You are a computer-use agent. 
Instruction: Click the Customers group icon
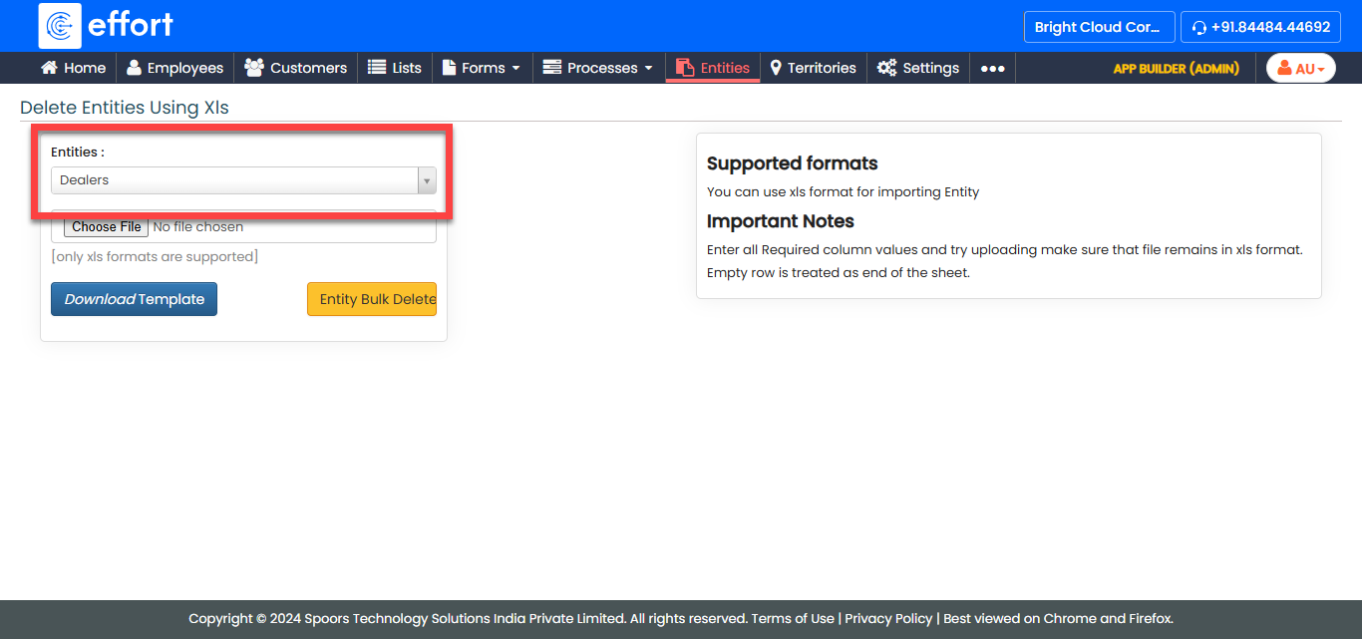[254, 68]
